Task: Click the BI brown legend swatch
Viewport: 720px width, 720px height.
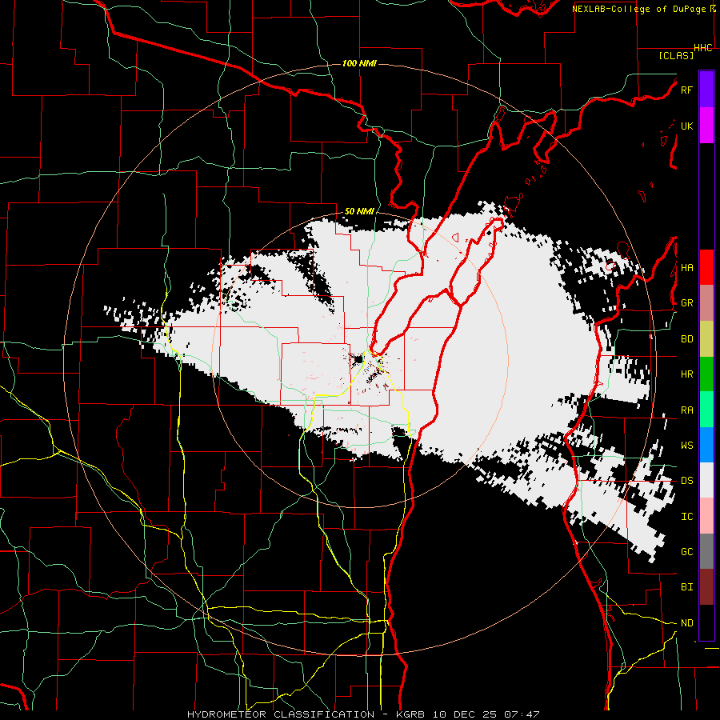Action: click(706, 587)
